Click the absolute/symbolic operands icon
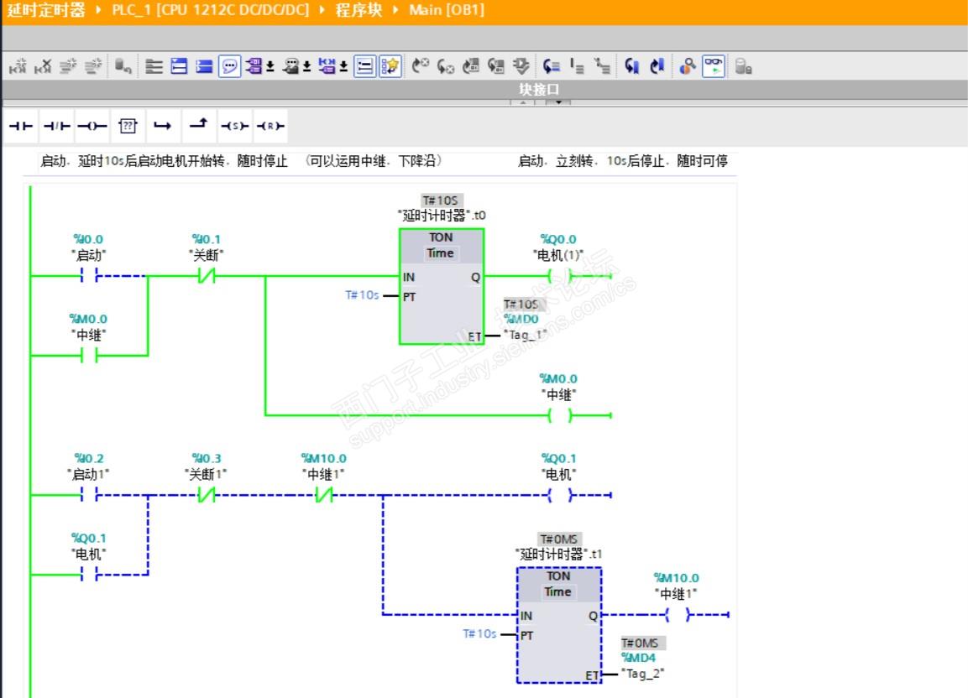The width and height of the screenshot is (968, 698). point(254,66)
